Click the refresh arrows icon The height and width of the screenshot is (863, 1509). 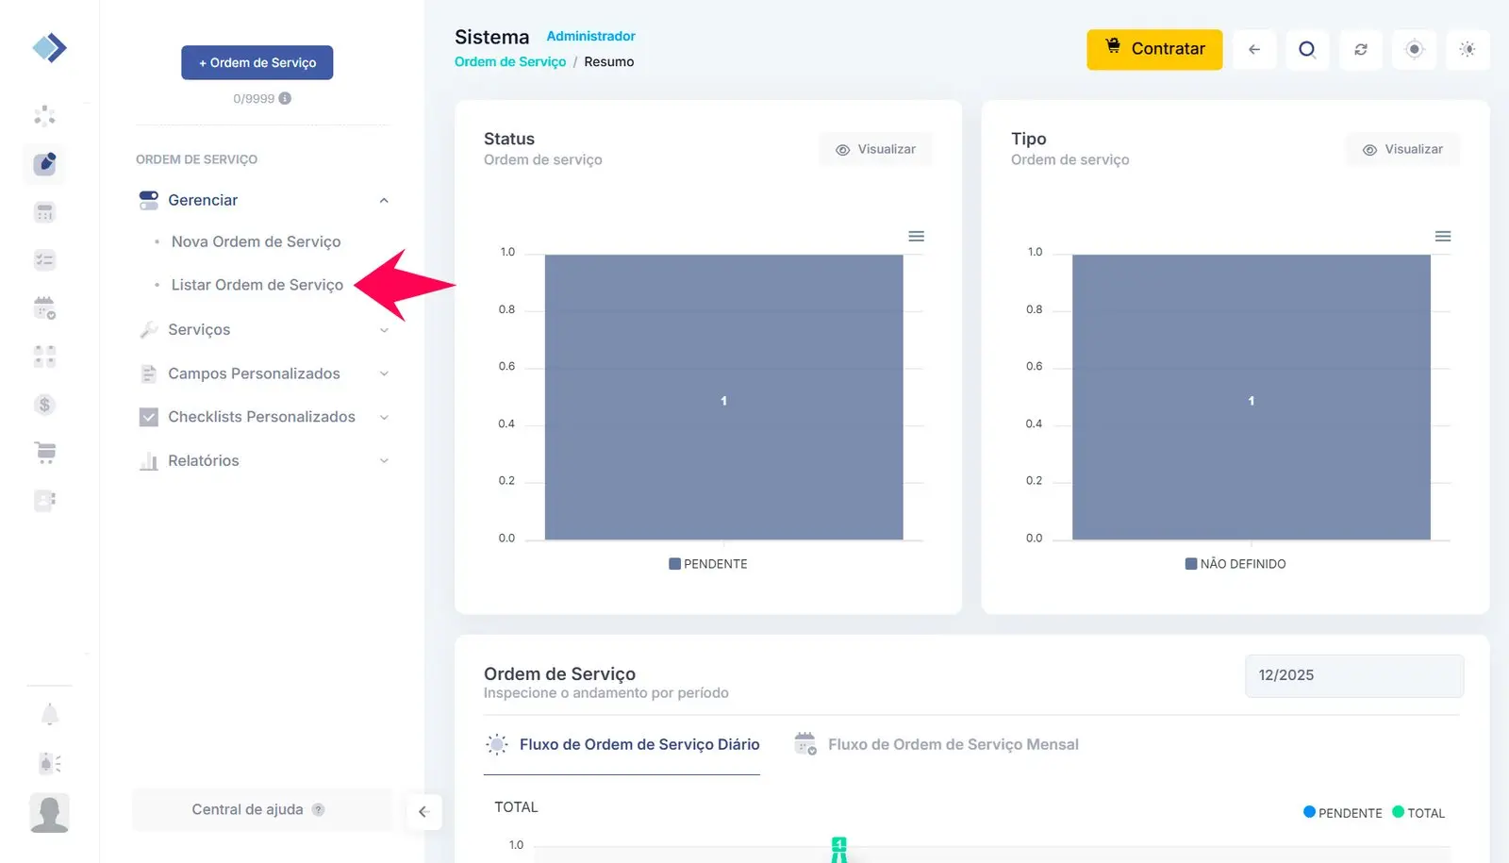point(1360,50)
